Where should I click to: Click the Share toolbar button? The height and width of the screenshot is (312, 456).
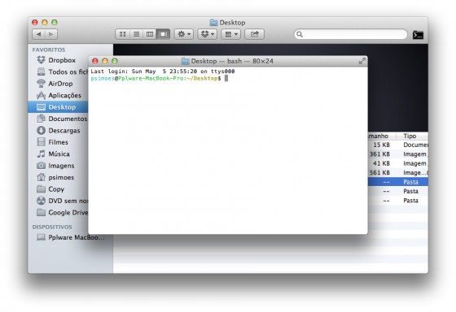(254, 34)
